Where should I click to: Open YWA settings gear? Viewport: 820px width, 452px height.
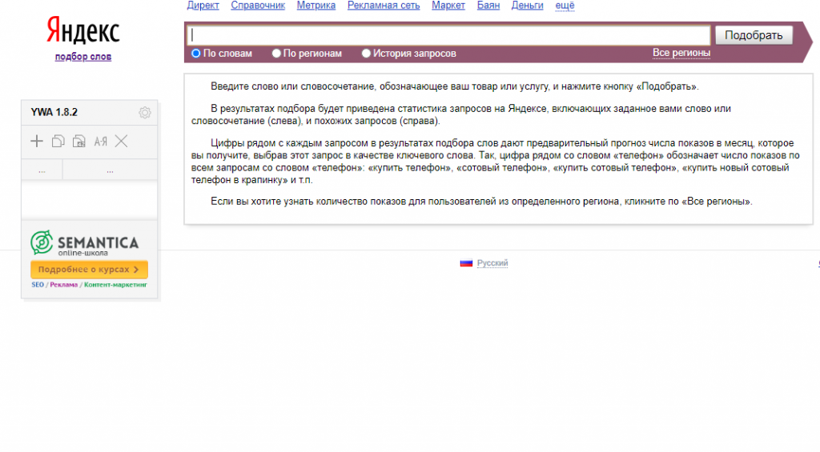(x=145, y=112)
